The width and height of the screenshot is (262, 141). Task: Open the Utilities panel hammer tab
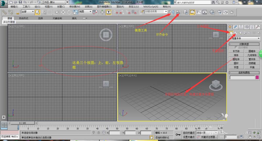pyautogui.click(x=258, y=27)
